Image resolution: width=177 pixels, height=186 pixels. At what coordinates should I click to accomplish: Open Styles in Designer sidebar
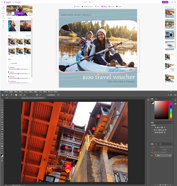coord(3,26)
